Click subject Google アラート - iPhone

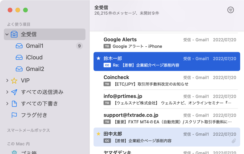[138, 46]
